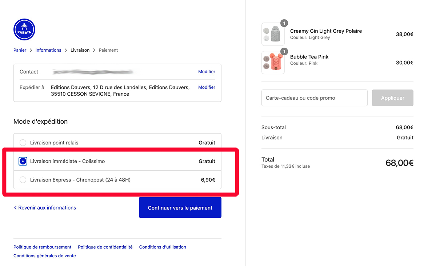
Task: Click the Couleur: Pink text
Action: click(x=304, y=63)
